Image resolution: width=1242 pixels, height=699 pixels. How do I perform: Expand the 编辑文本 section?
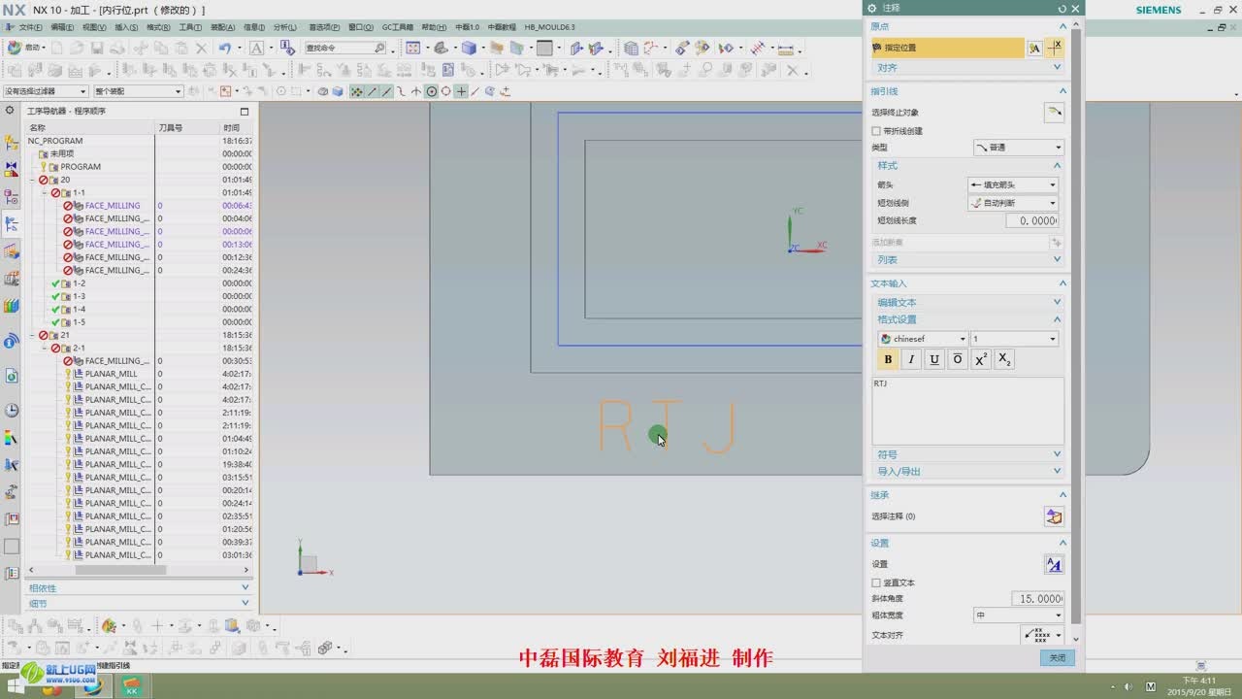coord(967,303)
